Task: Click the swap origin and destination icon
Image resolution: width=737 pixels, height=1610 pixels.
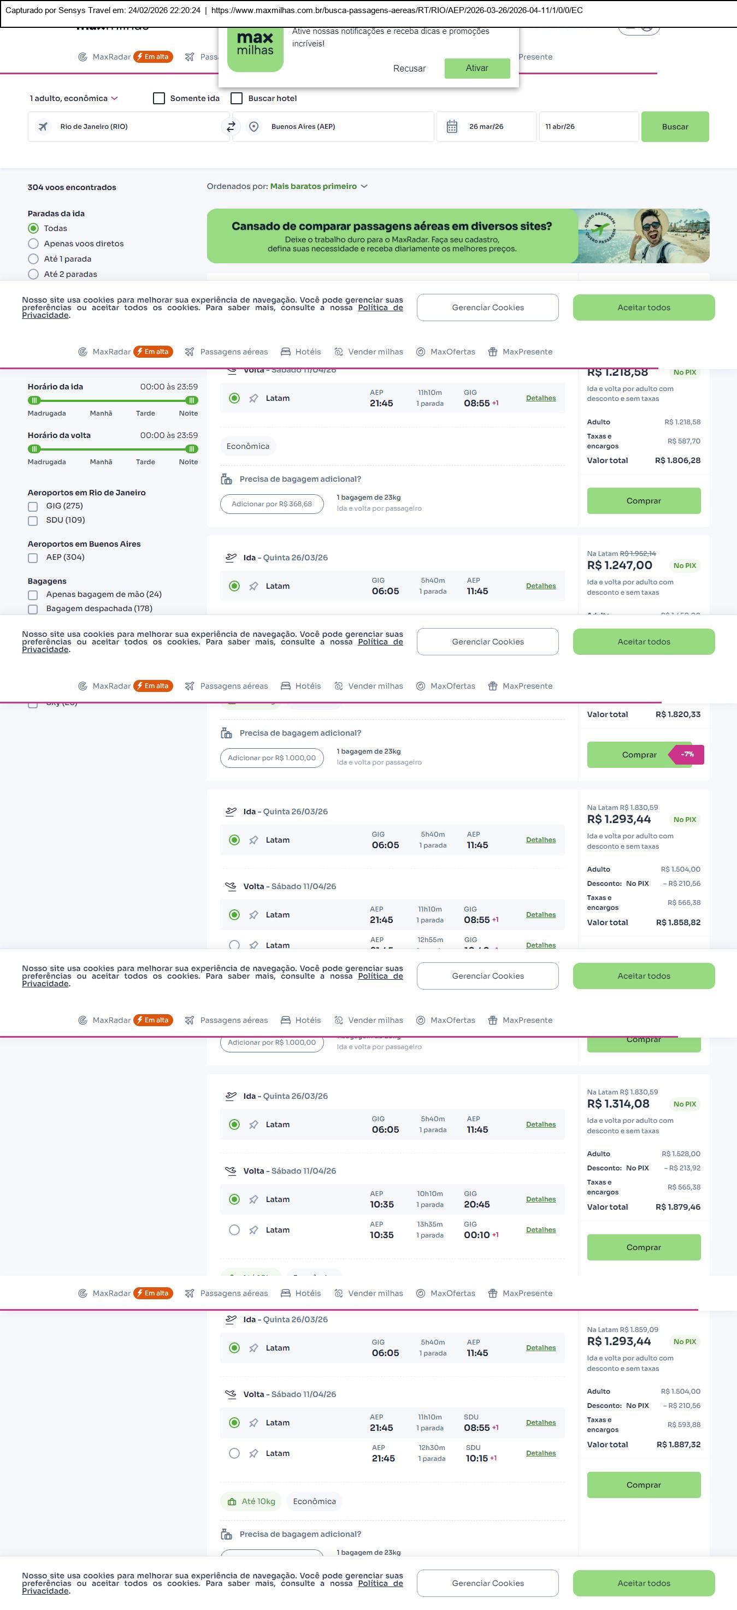Action: 231,127
